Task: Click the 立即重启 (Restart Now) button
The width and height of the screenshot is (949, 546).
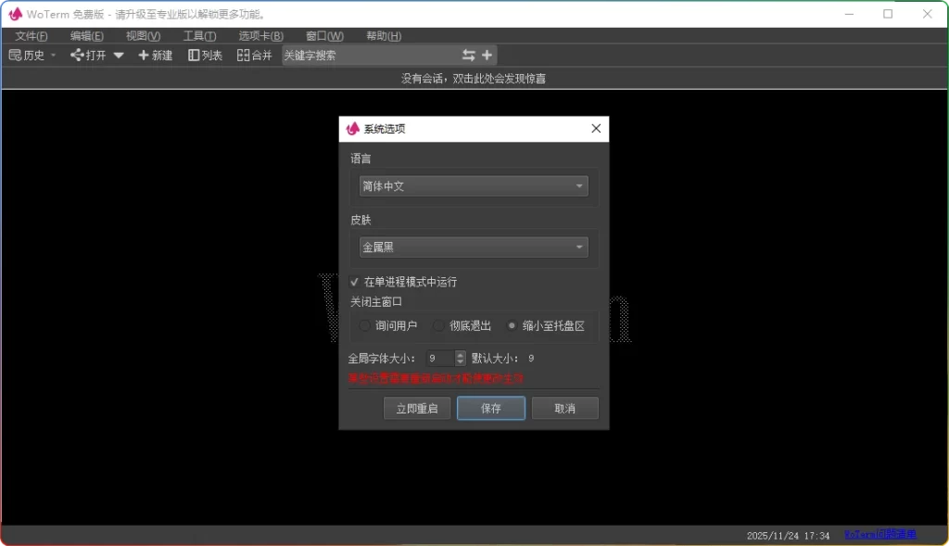Action: (x=416, y=408)
